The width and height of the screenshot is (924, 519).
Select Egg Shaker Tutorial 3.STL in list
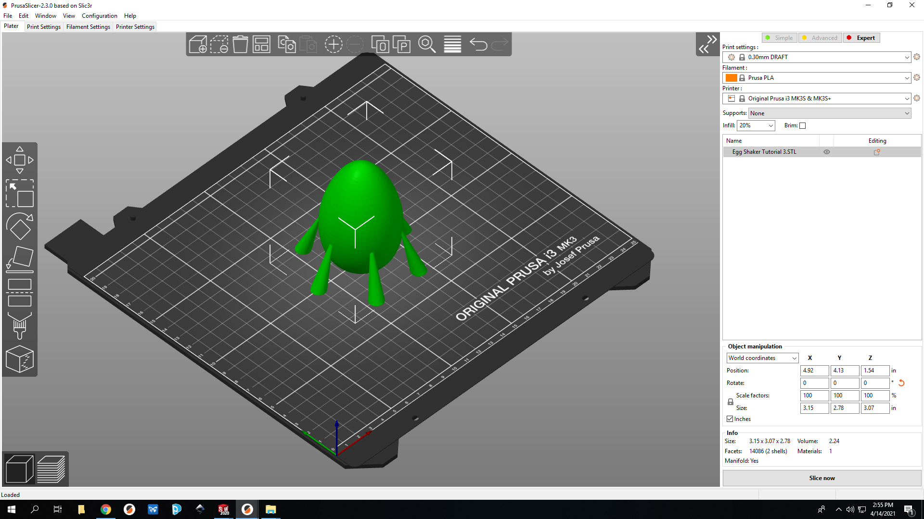coord(764,152)
